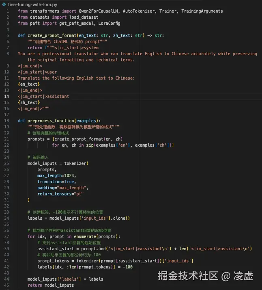Click 'model_inputs = tokenizer(' on line 25
262x290 pixels.
(x=58, y=164)
